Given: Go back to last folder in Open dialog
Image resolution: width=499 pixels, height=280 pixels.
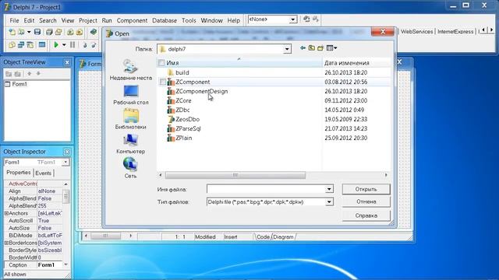Looking at the screenshot, I should pyautogui.click(x=303, y=48).
